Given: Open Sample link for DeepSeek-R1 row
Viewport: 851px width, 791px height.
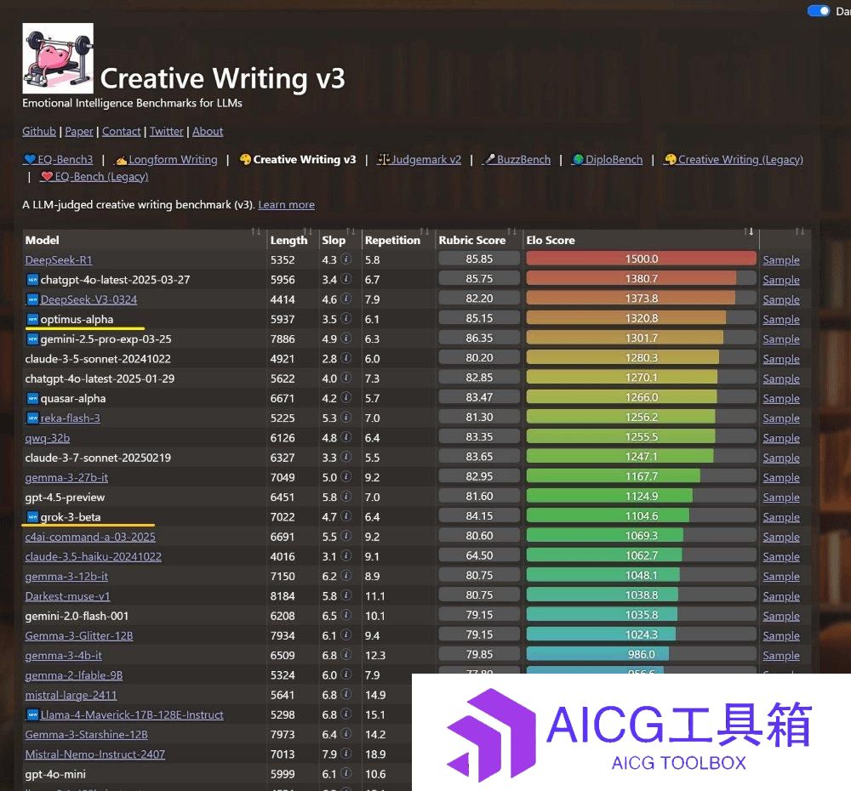Looking at the screenshot, I should (781, 260).
